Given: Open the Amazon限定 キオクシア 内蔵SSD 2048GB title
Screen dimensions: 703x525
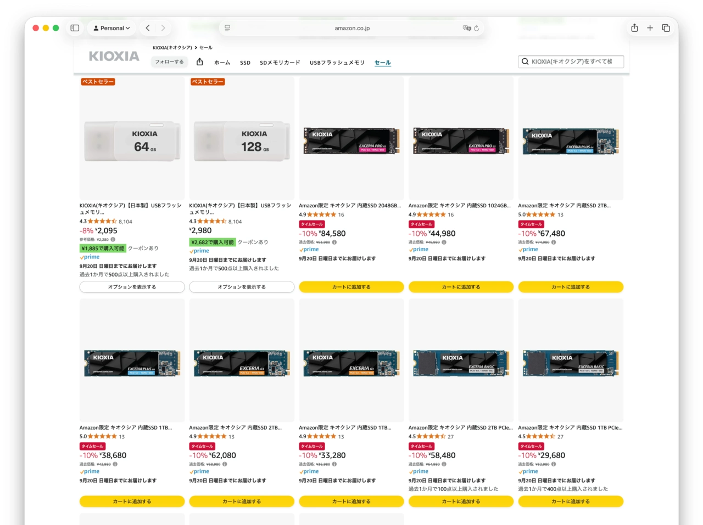Looking at the screenshot, I should click(x=350, y=206).
